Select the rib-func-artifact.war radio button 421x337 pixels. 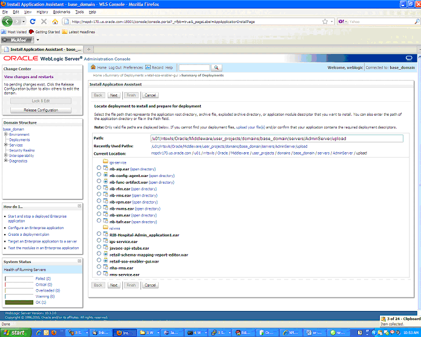(99, 181)
